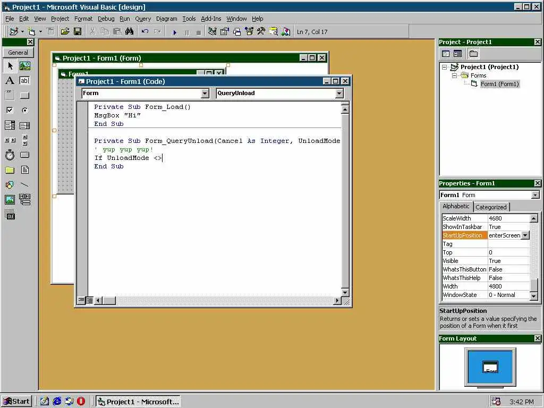Collapse the Forms folder node
This screenshot has width=544, height=408.
(454, 75)
